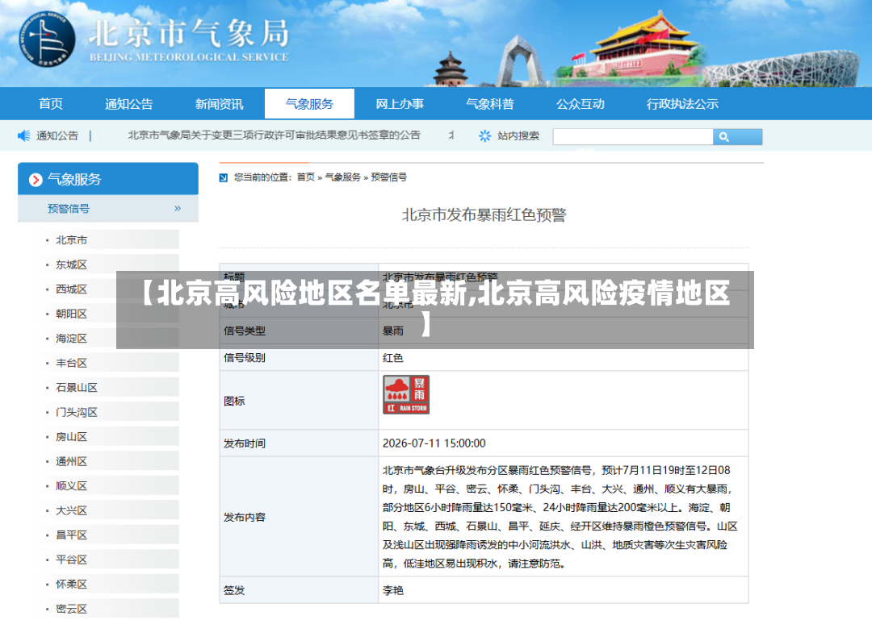The height and width of the screenshot is (620, 872).
Task: Select 通州区 in the district list
Action: pyautogui.click(x=71, y=461)
